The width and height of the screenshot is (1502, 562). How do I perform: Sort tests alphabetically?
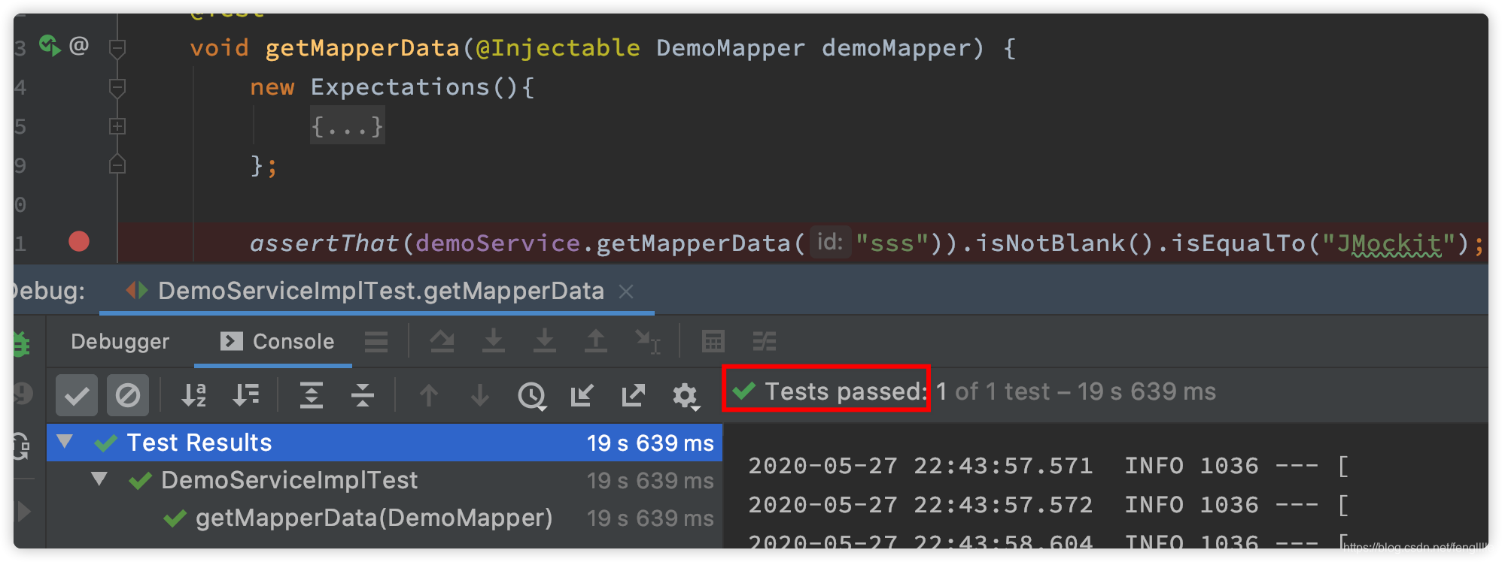193,394
